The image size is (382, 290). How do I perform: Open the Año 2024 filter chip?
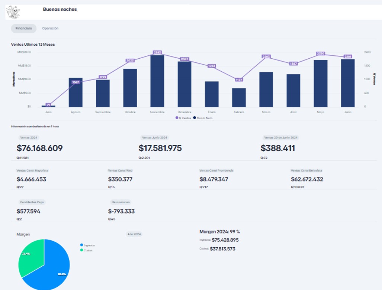point(134,234)
